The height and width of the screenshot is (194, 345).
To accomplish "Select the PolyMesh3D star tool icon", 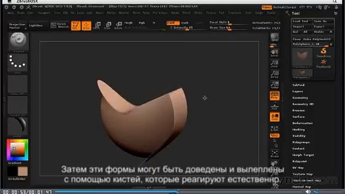I will 323,64.
